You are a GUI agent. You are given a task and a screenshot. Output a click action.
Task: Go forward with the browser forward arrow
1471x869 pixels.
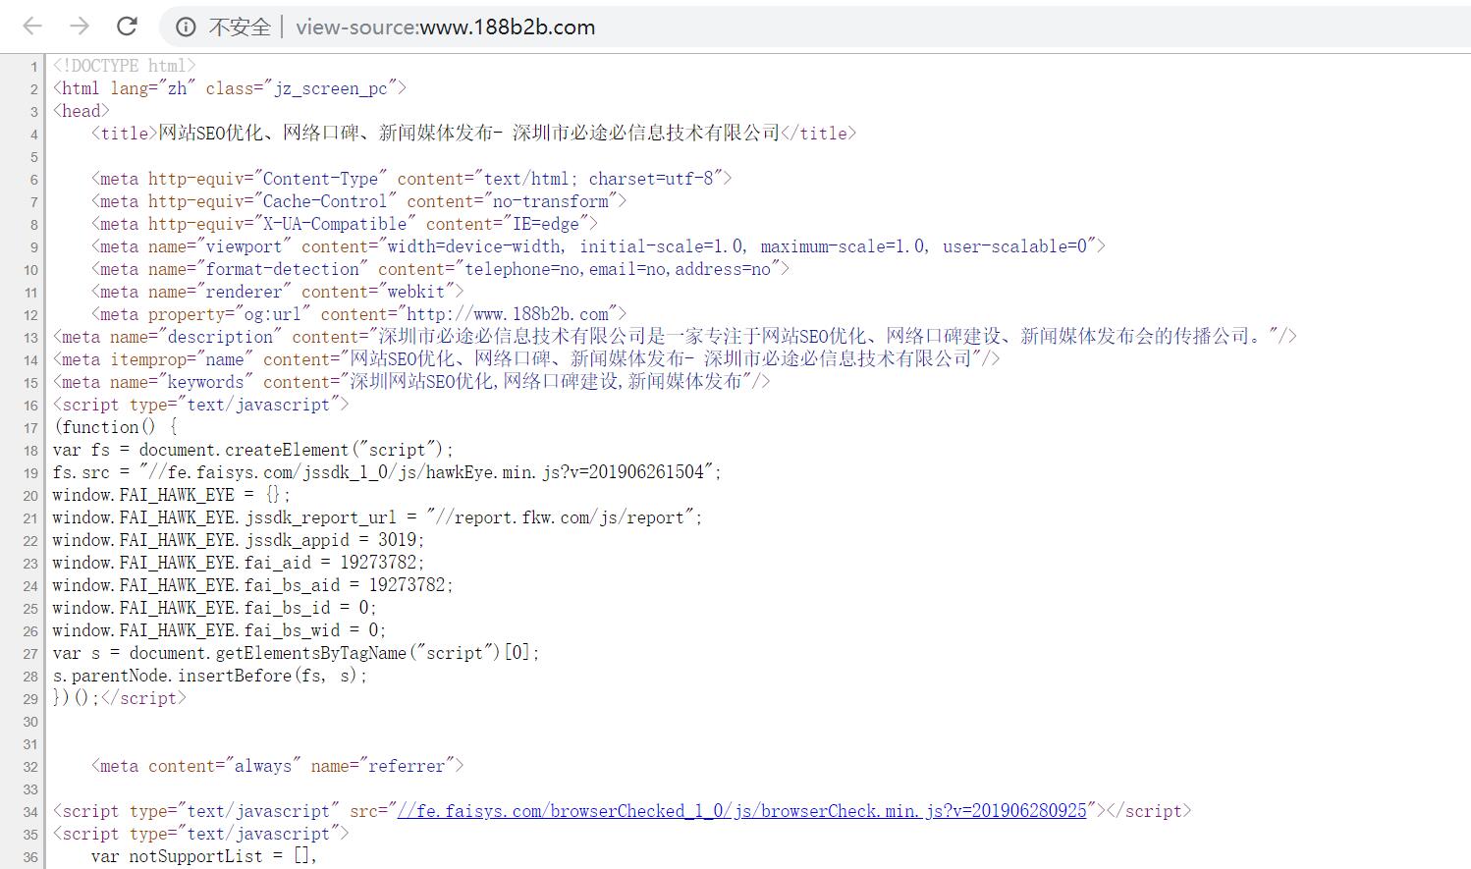(x=80, y=27)
